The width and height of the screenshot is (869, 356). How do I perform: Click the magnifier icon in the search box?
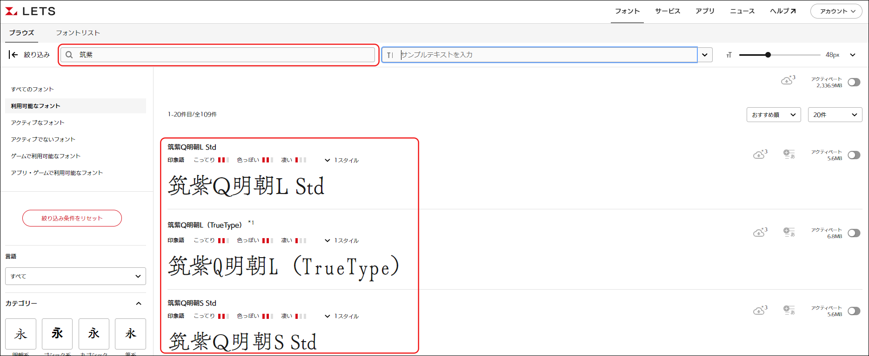point(69,55)
